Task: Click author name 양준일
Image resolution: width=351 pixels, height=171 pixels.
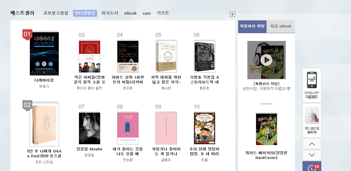Action: coord(89,155)
